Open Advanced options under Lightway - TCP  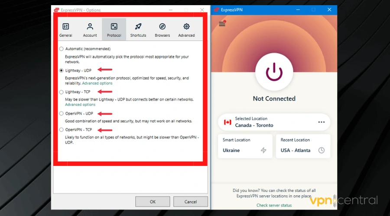(x=80, y=105)
